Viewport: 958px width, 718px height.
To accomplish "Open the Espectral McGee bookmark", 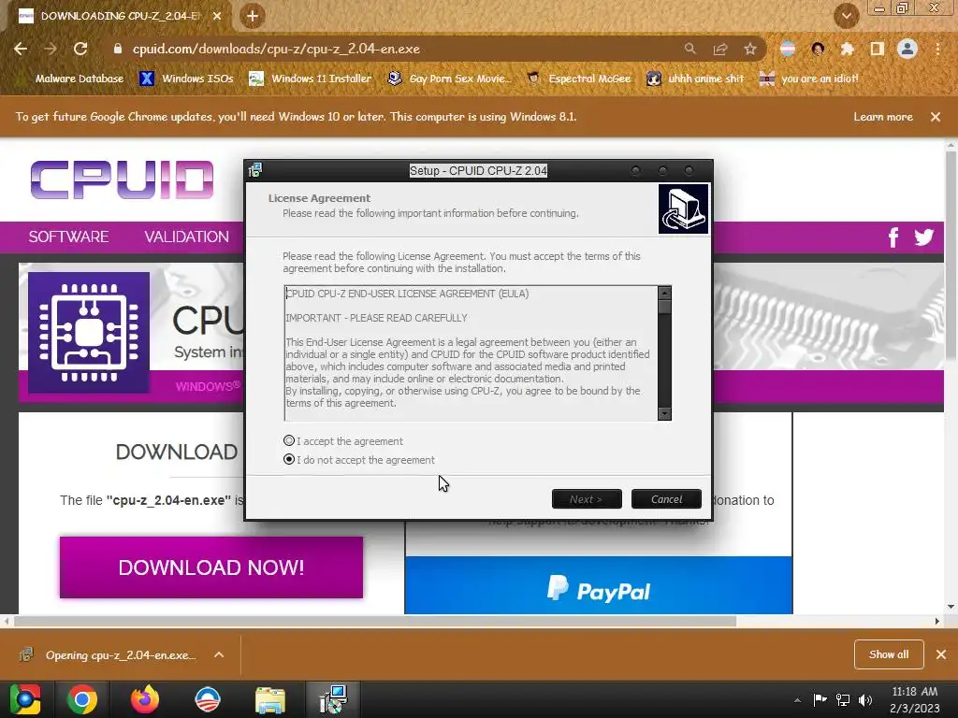I will point(579,79).
